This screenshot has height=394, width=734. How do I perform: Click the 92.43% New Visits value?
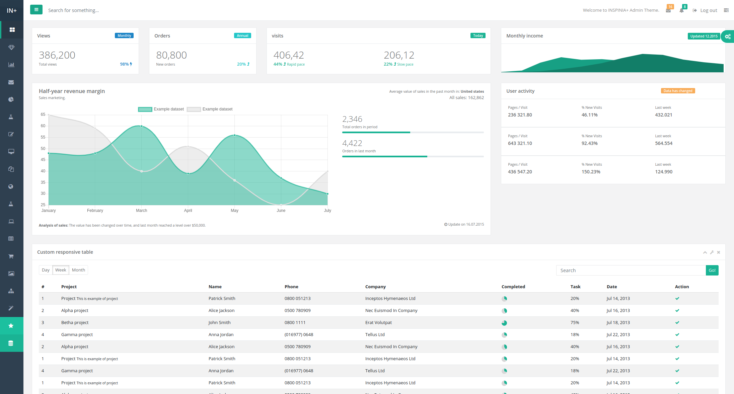point(589,143)
